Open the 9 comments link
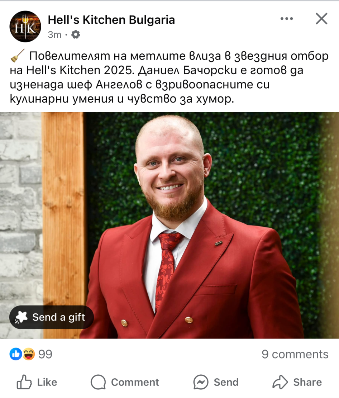The image size is (339, 398). [295, 354]
